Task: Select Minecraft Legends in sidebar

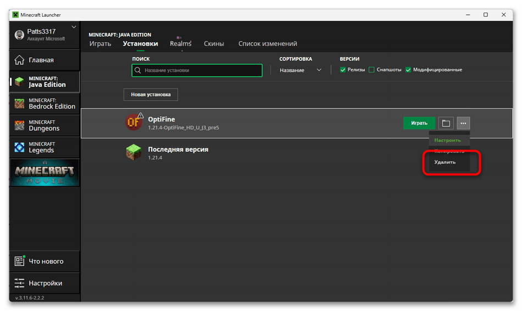Action: (45, 147)
